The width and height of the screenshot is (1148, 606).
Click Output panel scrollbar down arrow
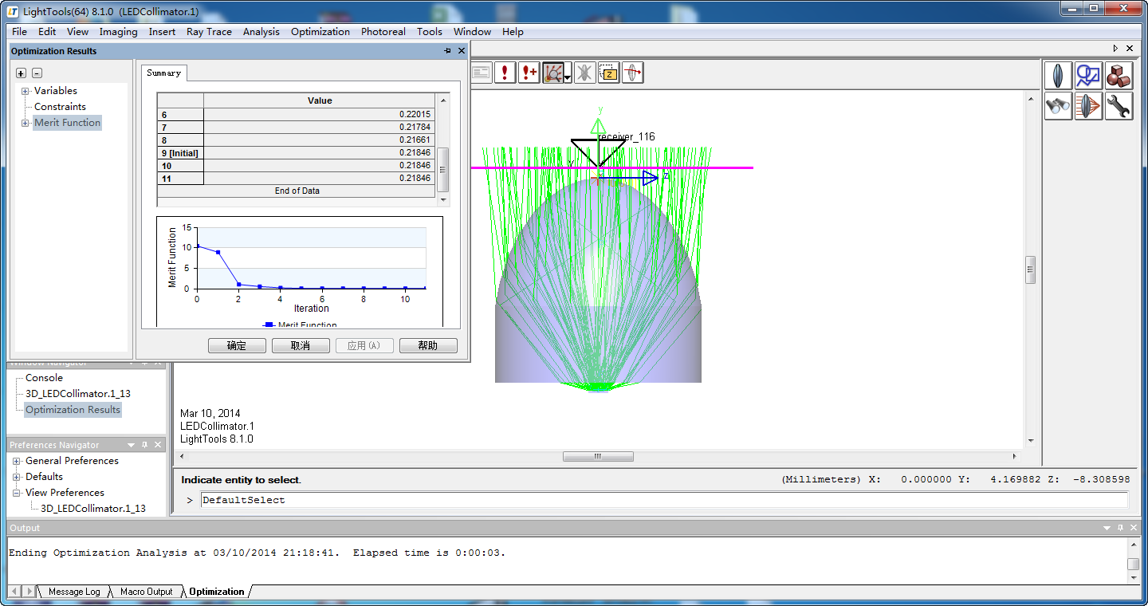click(1133, 579)
